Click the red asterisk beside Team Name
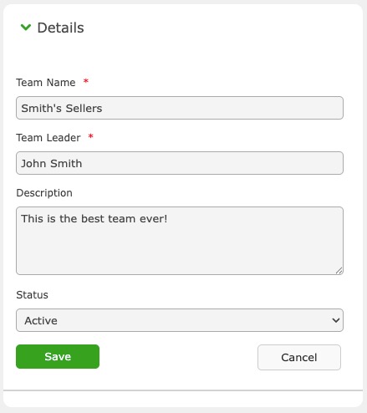The width and height of the screenshot is (367, 413). [86, 81]
